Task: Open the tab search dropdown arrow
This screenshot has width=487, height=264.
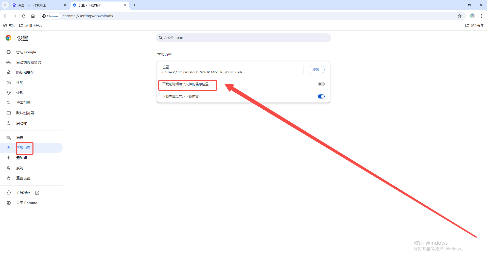Action: (x=5, y=5)
